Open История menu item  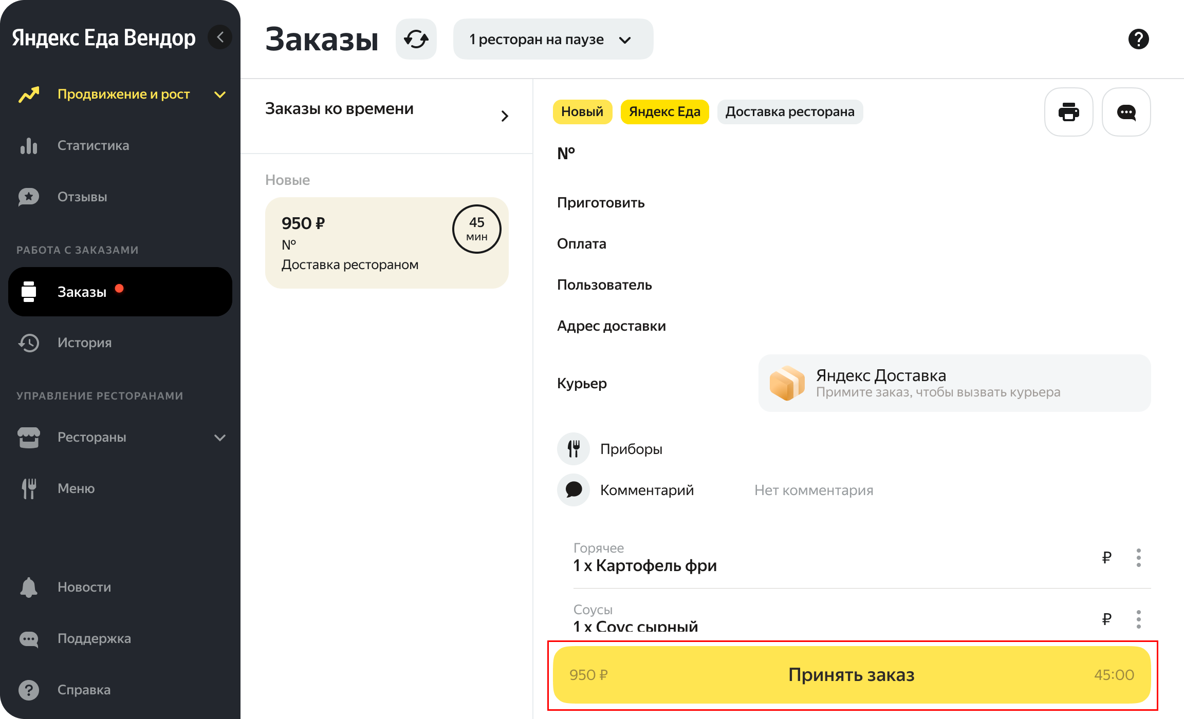coord(120,343)
